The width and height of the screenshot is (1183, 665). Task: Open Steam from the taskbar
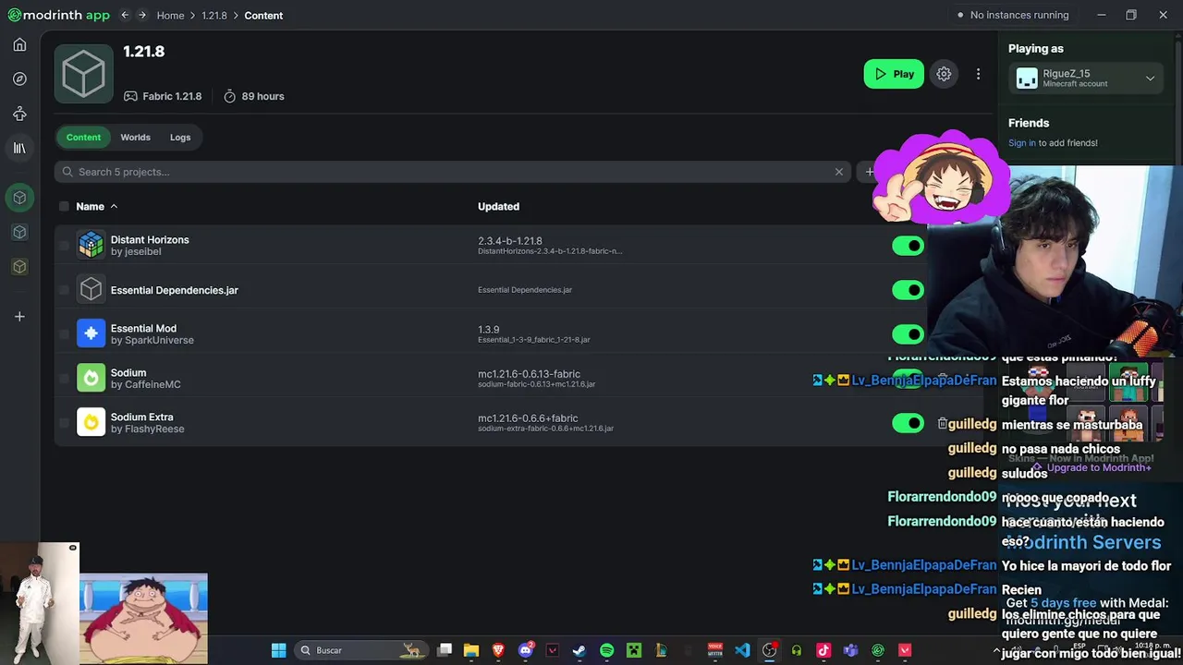(x=579, y=650)
